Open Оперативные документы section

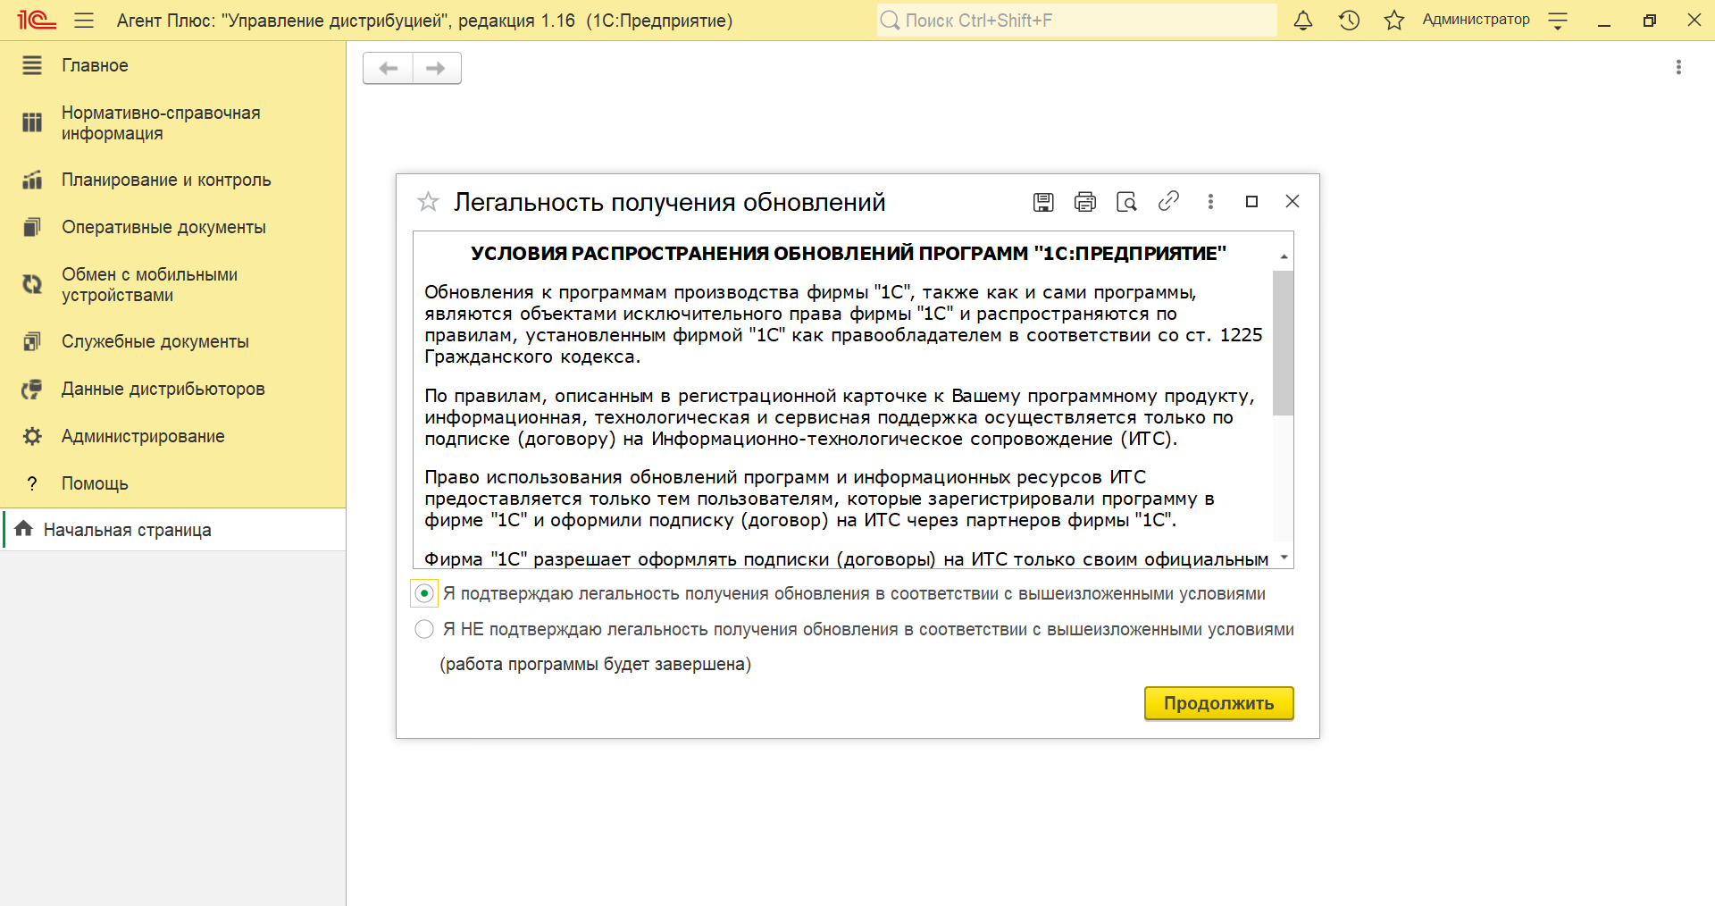pyautogui.click(x=173, y=227)
